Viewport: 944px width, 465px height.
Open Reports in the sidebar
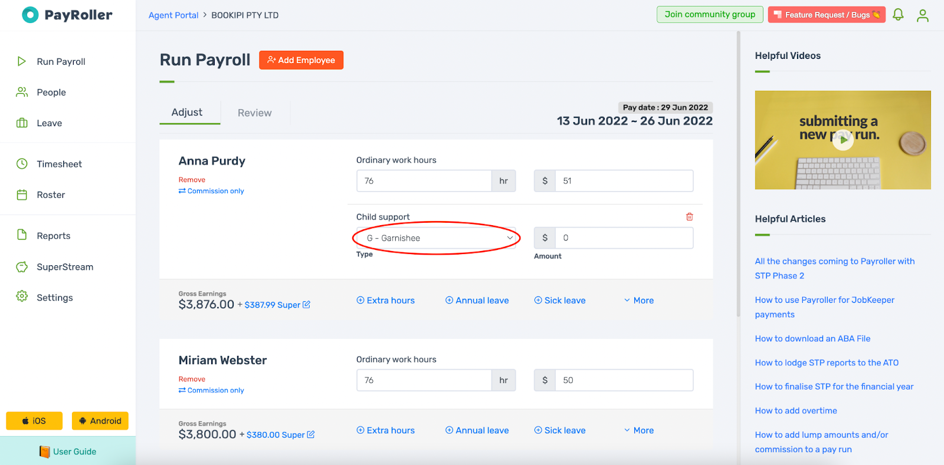click(x=54, y=236)
